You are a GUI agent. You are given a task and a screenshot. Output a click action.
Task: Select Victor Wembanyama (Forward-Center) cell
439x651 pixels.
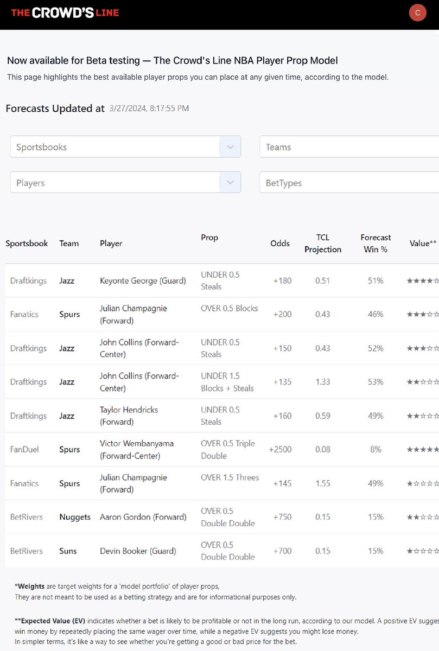pos(137,450)
